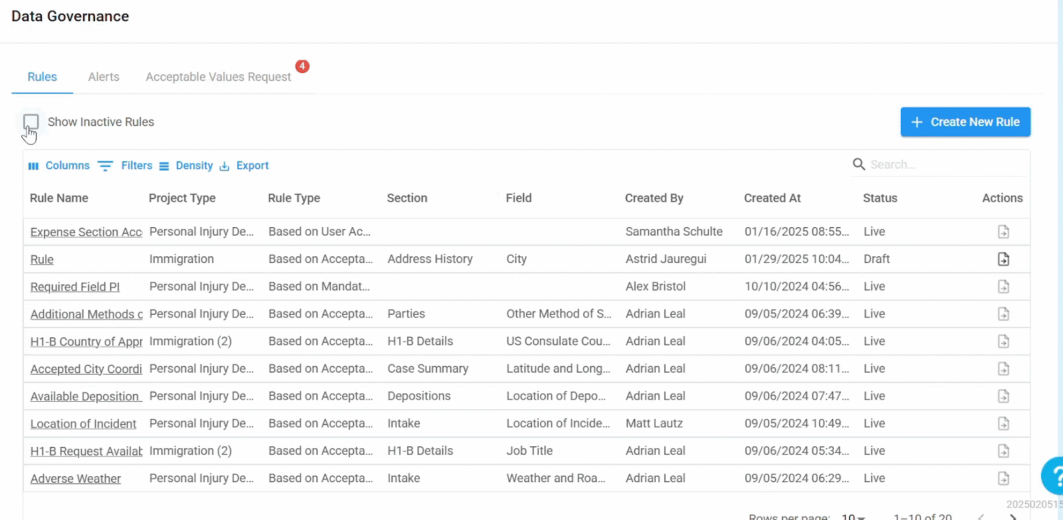The image size is (1063, 520).
Task: Open action icon for Adverse Weather row
Action: pos(1003,478)
